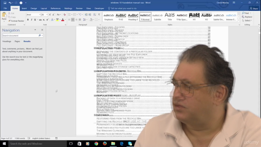Open Navigation pane options arrow
Image resolution: width=261 pixels, height=147 pixels.
(x=35, y=30)
